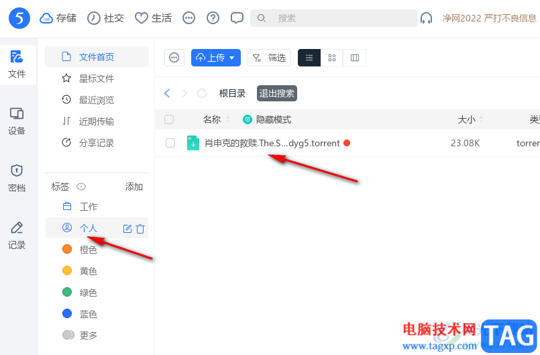Screen dimensions: 540x355
Task: Switch to column view
Action: tap(355, 58)
